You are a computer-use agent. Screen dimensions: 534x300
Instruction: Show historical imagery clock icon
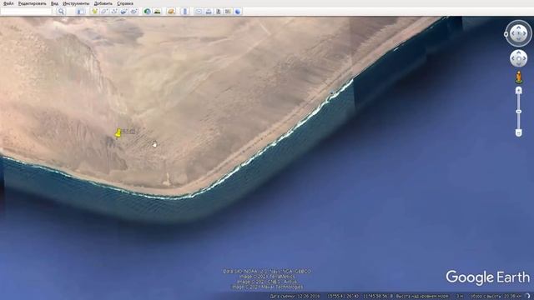tap(147, 12)
